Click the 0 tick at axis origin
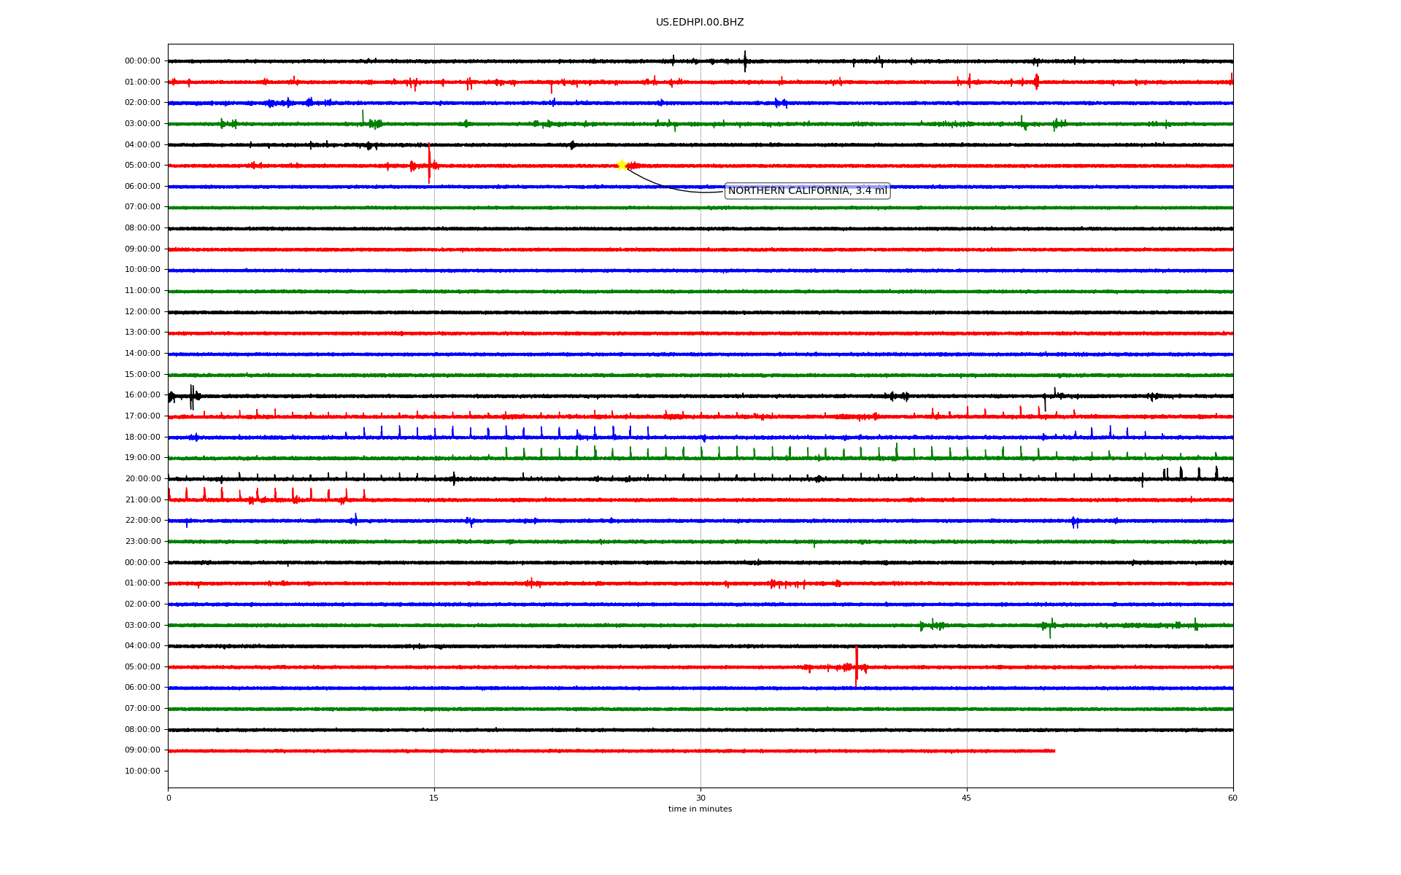Viewport: 1401px width, 875px height. pos(169,798)
